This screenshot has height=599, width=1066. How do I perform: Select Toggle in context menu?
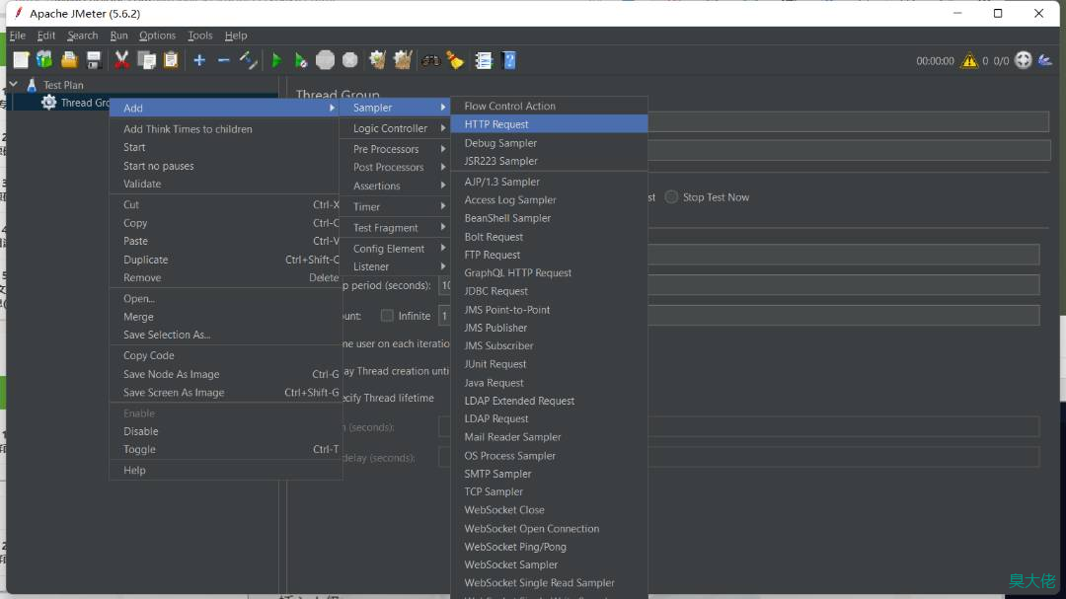(226, 449)
